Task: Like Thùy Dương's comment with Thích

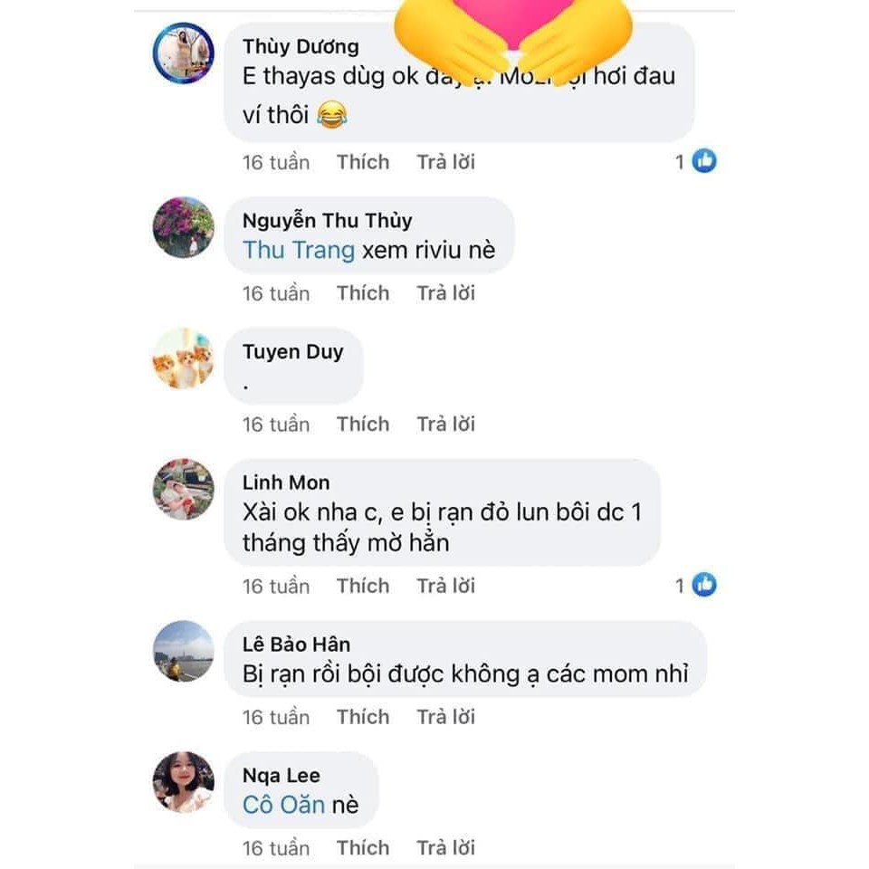Action: 363,162
